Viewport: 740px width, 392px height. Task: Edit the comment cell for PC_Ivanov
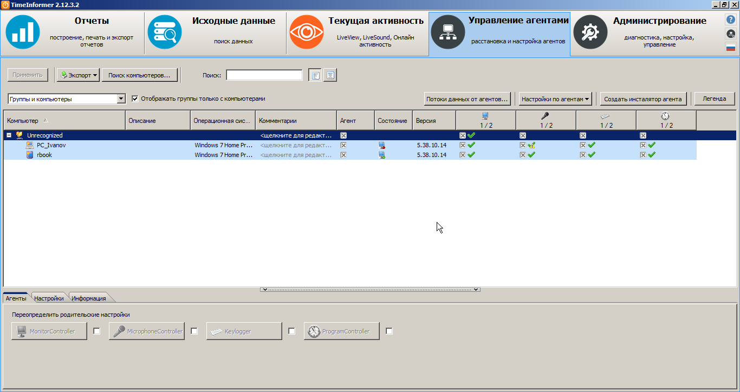(x=296, y=145)
